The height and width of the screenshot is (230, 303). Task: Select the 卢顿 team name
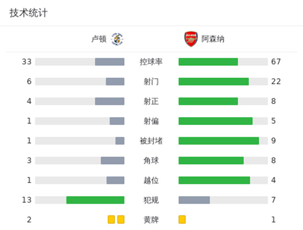(99, 39)
